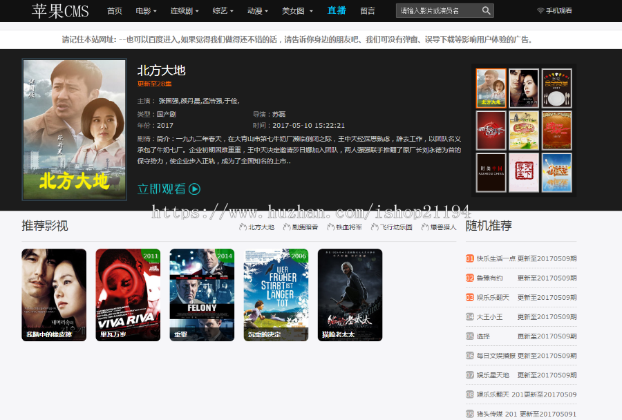Expand the 动漫 dropdown menu
Image resolution: width=622 pixels, height=420 pixels.
tap(258, 11)
